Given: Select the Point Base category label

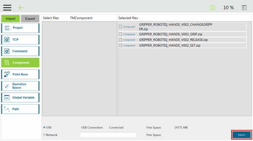Looking at the screenshot, I should click(x=20, y=74).
